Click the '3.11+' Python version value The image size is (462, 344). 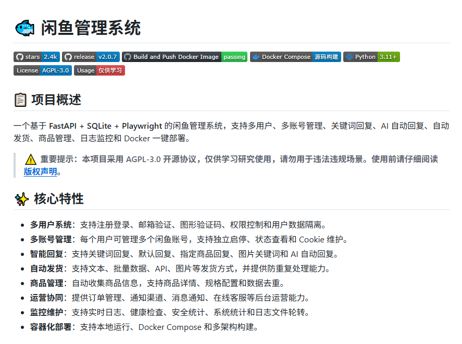(x=388, y=57)
